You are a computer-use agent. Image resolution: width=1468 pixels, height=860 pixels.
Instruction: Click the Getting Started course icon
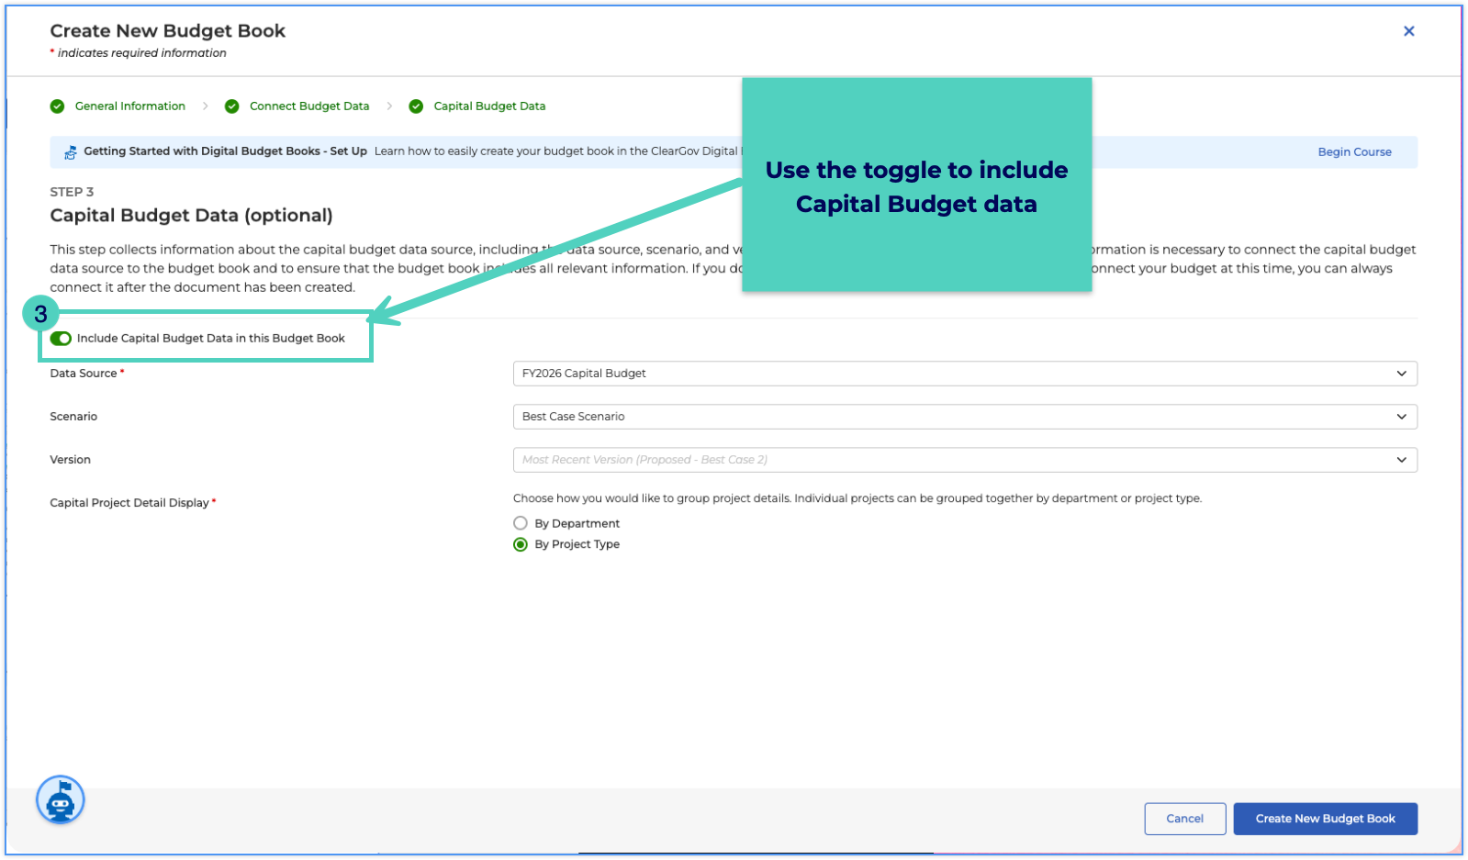coord(71,152)
